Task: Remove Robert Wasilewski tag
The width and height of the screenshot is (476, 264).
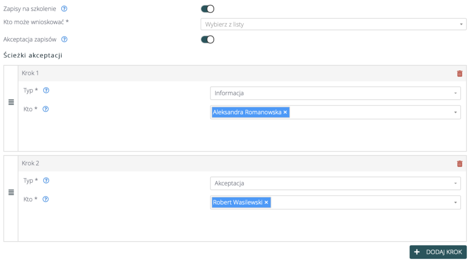Action: (266, 202)
